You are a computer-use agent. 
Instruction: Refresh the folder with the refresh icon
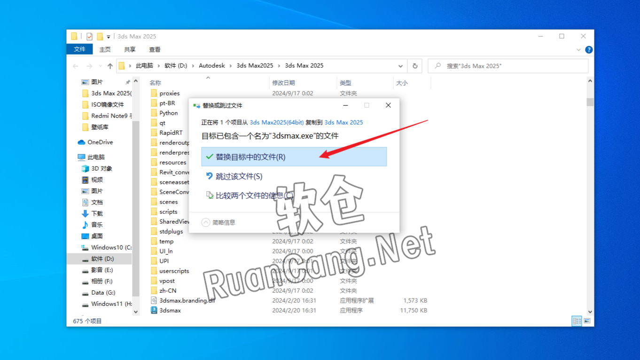coord(415,66)
